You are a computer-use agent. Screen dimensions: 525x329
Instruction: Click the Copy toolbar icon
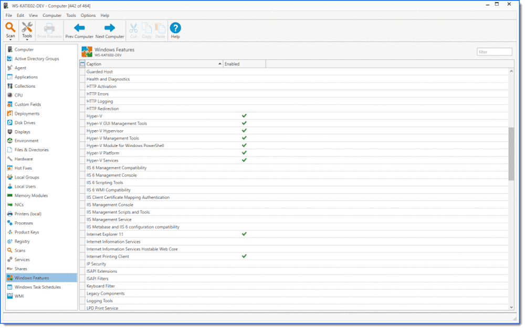(x=146, y=28)
